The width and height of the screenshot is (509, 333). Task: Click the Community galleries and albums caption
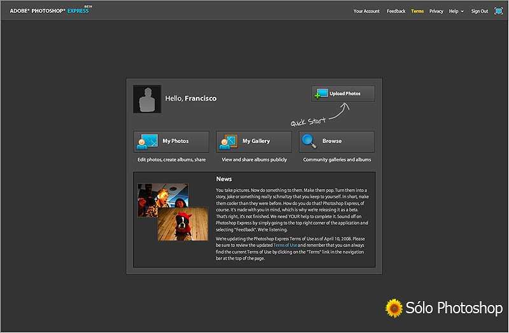[x=337, y=160]
